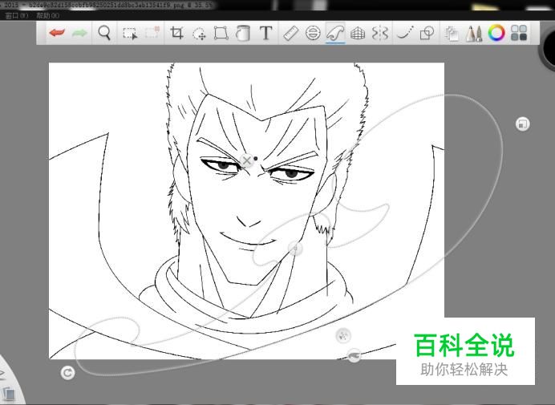
Task: Toggle off the active French Curve tool
Action: tap(335, 33)
